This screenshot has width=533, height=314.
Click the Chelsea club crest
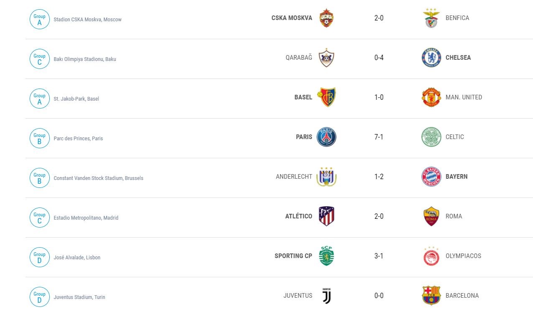click(x=431, y=58)
